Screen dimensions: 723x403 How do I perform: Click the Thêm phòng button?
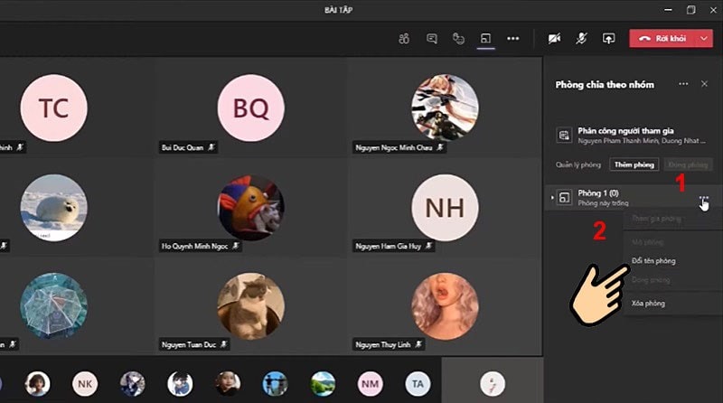click(x=634, y=164)
